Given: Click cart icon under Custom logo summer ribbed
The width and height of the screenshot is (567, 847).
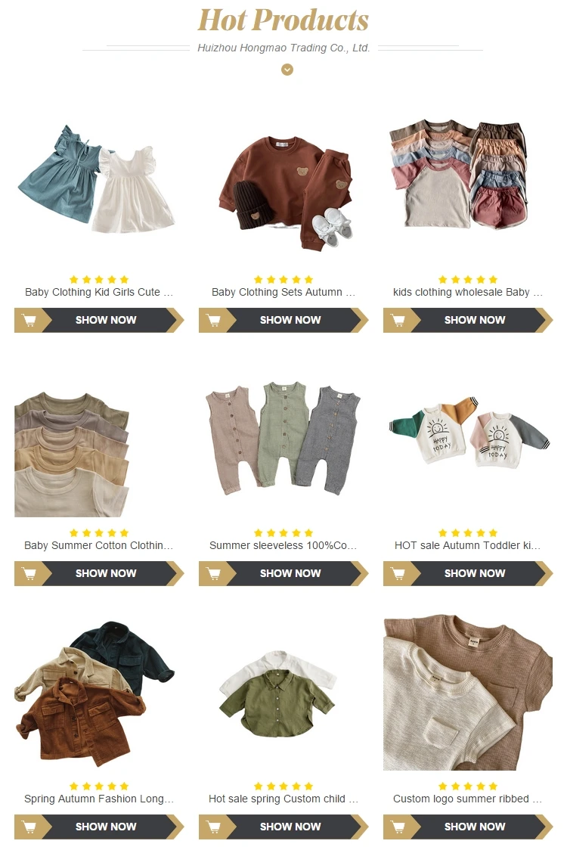Looking at the screenshot, I should 398,827.
